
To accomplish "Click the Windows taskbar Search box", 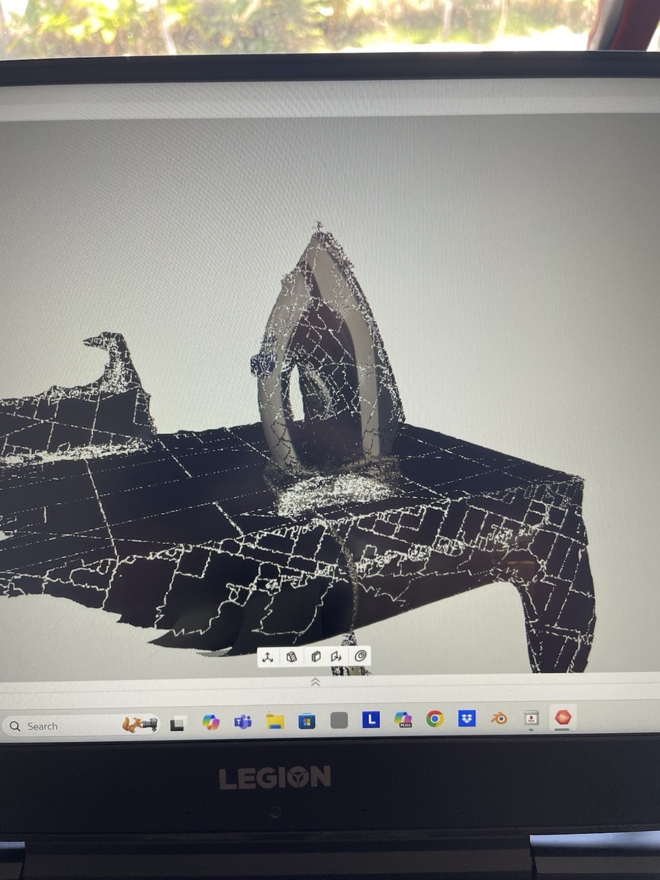I will [x=81, y=726].
